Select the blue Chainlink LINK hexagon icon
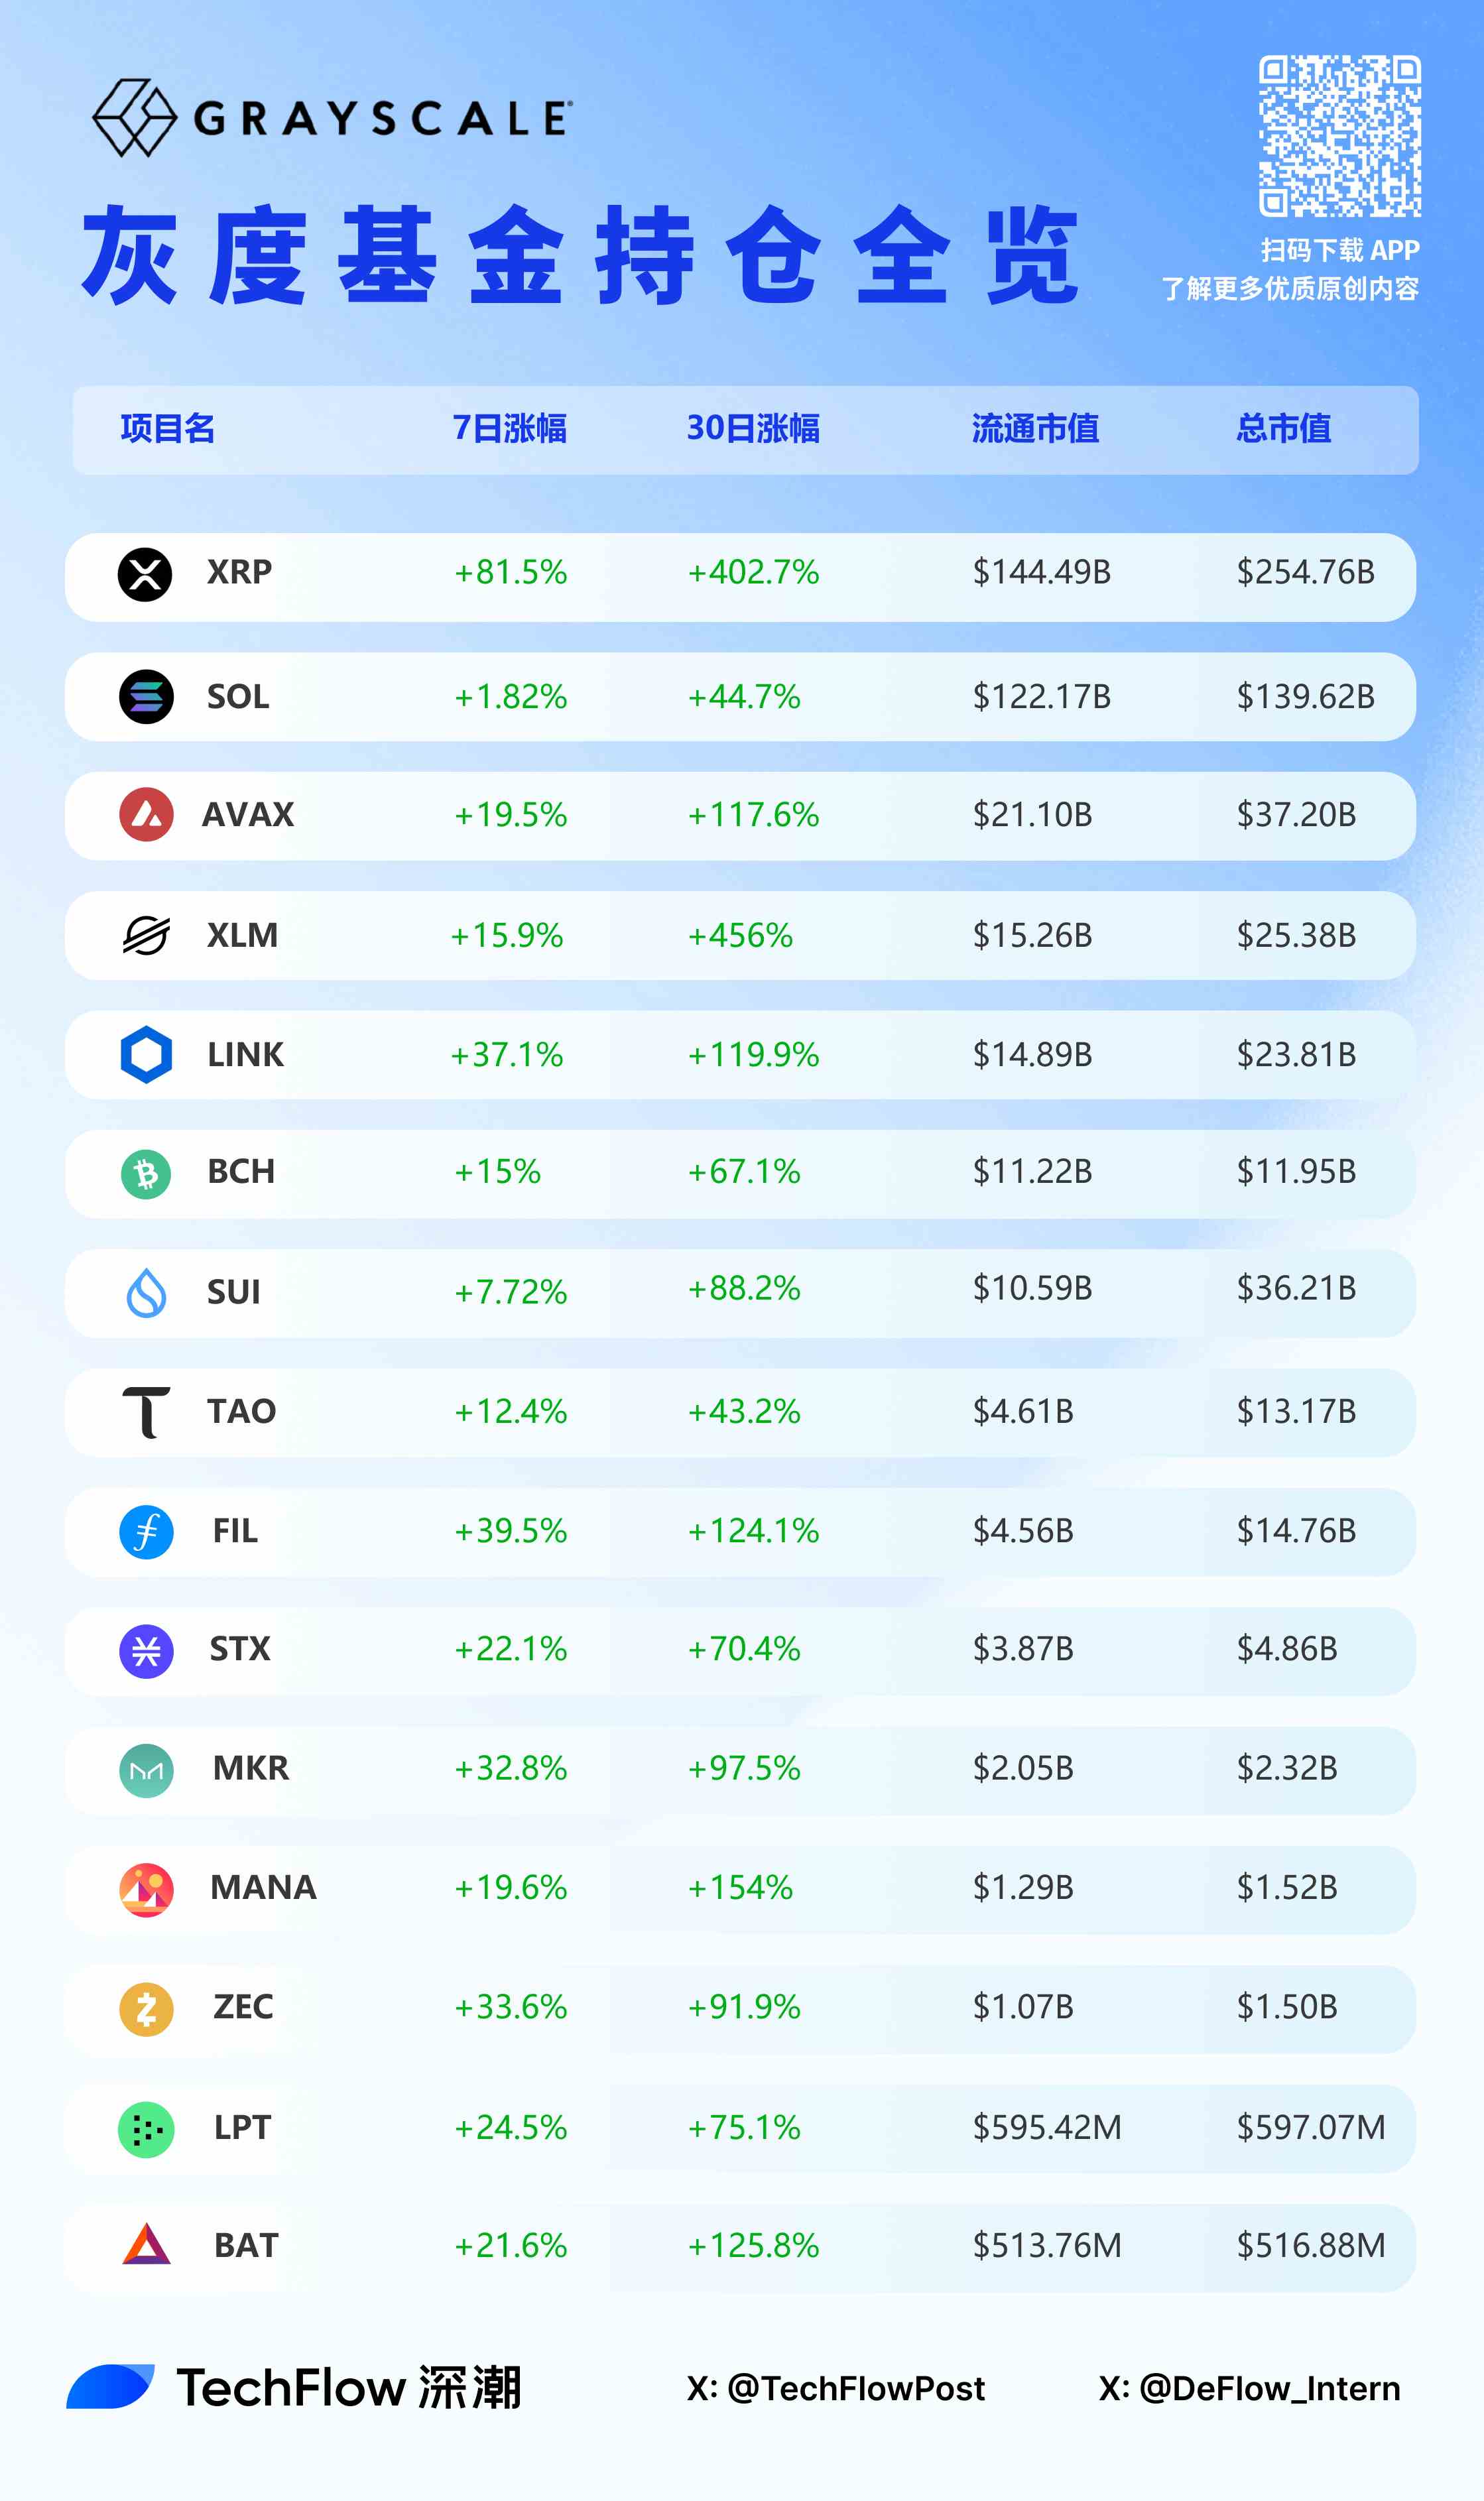Image resolution: width=1484 pixels, height=2501 pixels. pos(146,1055)
